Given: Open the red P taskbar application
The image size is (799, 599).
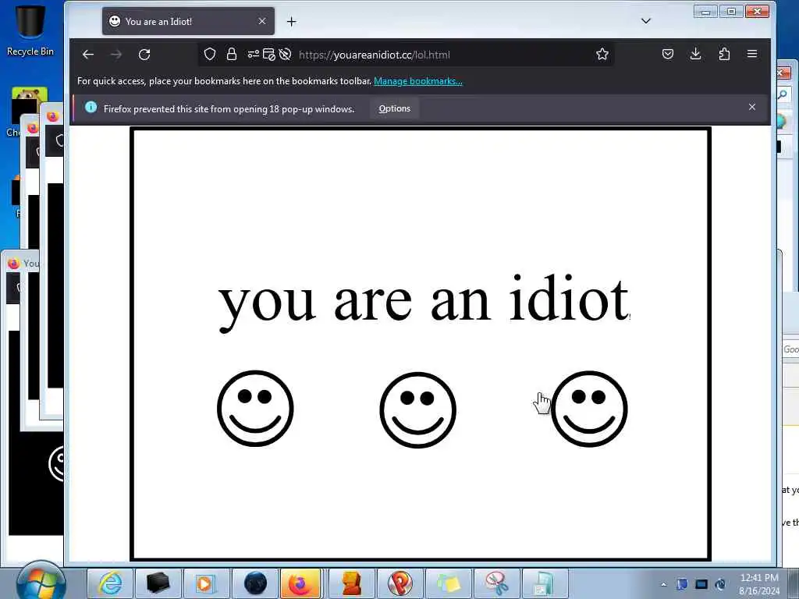Looking at the screenshot, I should (x=400, y=583).
